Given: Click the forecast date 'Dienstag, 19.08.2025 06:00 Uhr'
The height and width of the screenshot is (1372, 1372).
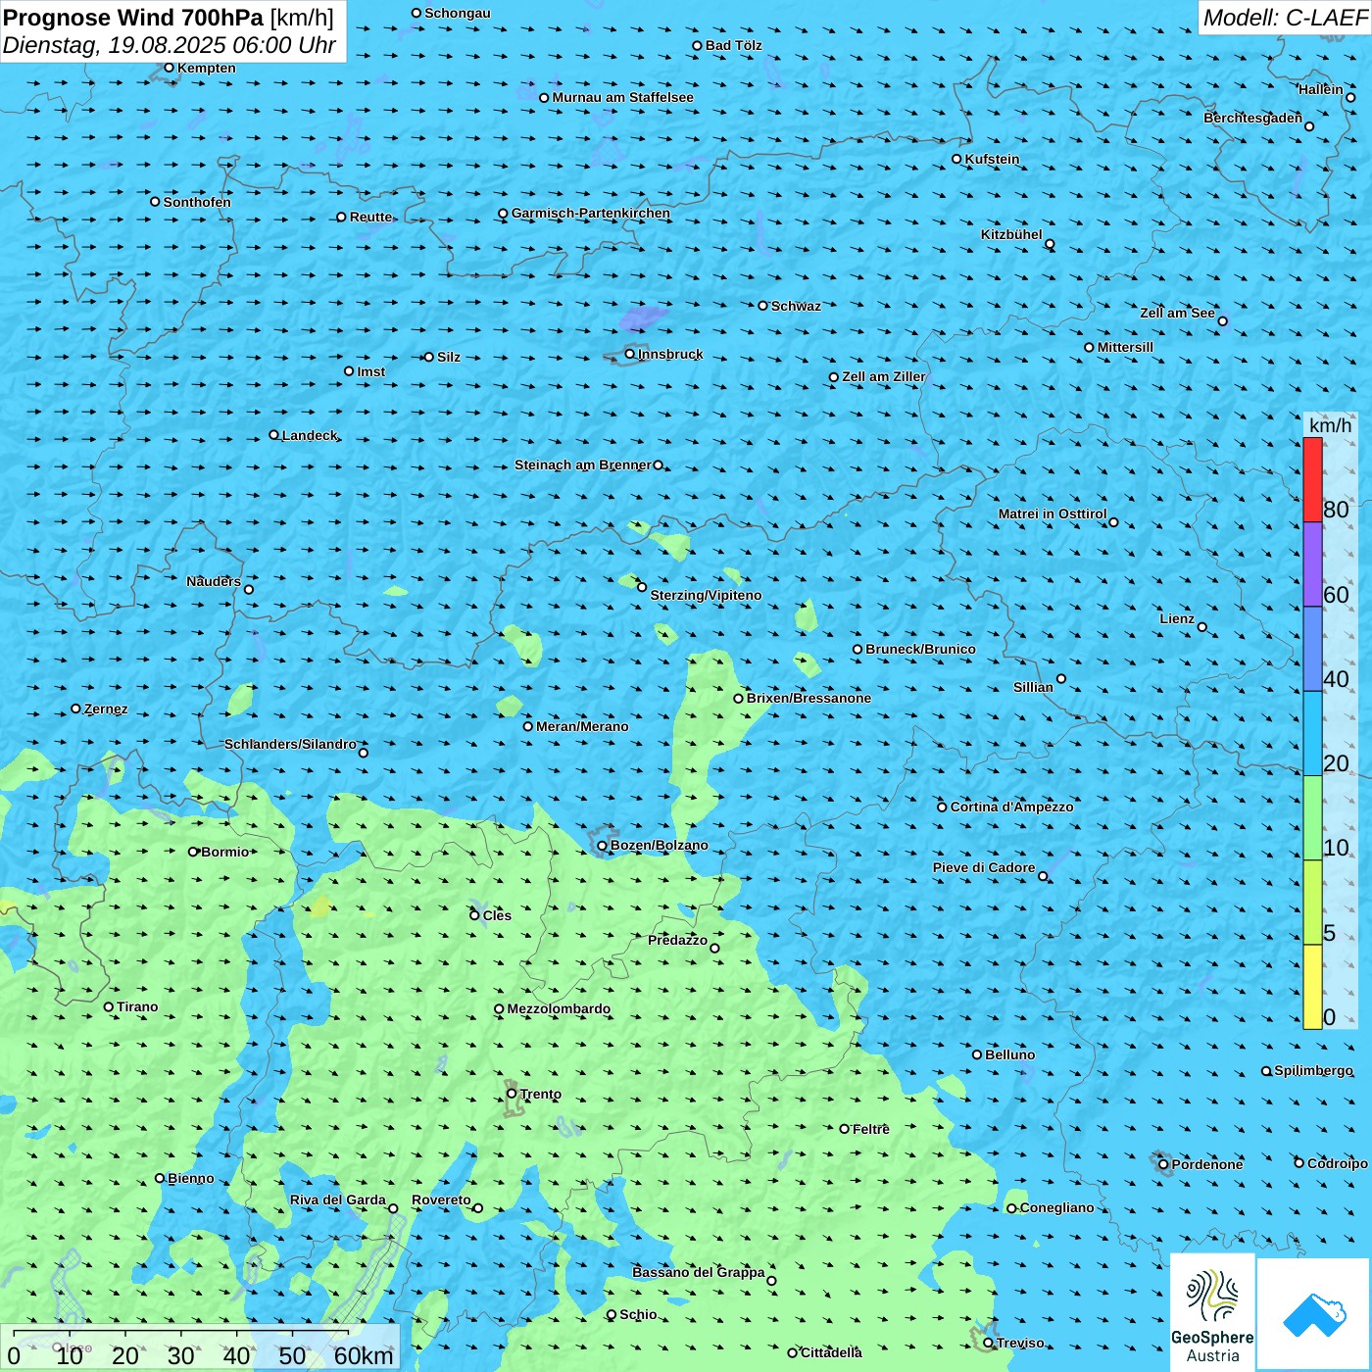Looking at the screenshot, I should point(170,45).
